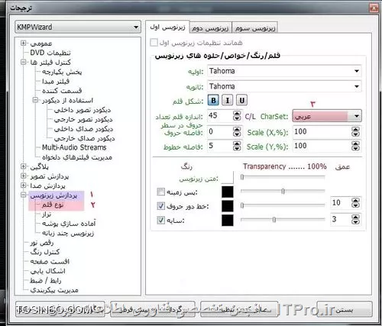The height and width of the screenshot is (326, 382).
Task: Switch to the زیرنویس سوم tab
Action: pyautogui.click(x=255, y=28)
